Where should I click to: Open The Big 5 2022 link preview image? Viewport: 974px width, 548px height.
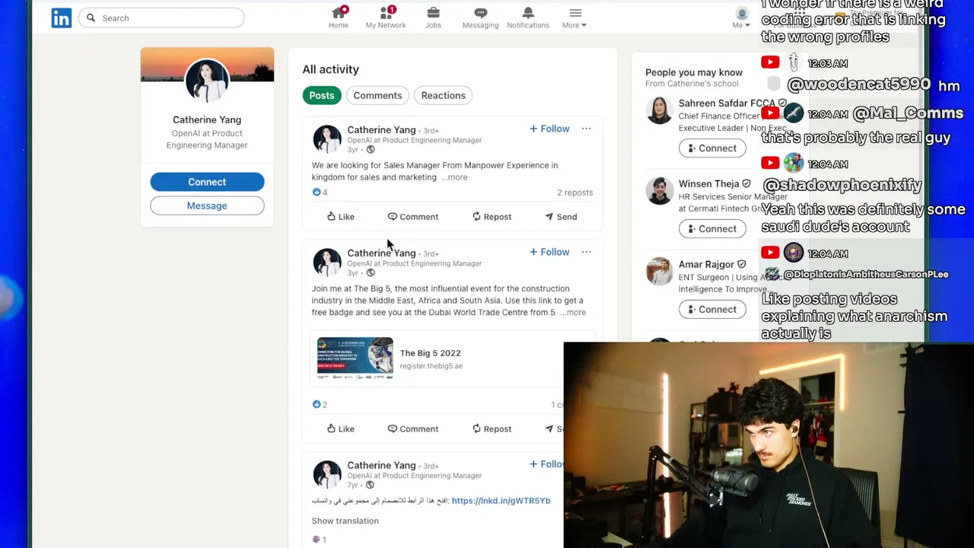[355, 358]
